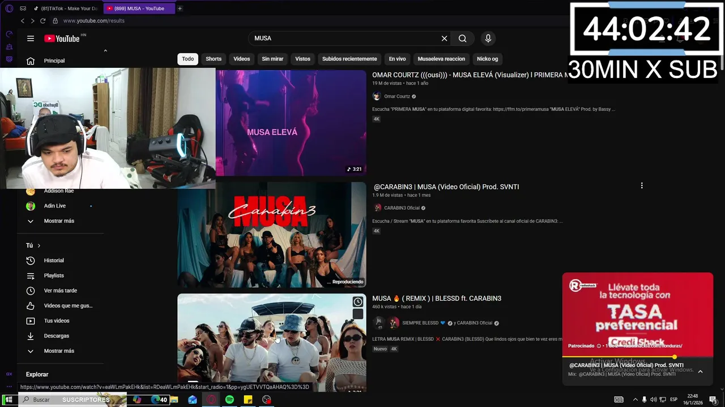Select the Todo filter chip
Image resolution: width=725 pixels, height=407 pixels.
188,59
